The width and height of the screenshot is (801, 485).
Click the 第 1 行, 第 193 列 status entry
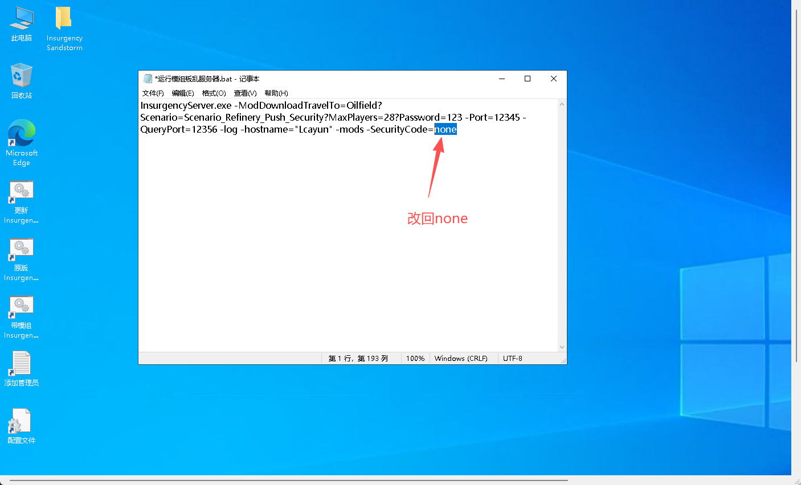[x=358, y=359]
